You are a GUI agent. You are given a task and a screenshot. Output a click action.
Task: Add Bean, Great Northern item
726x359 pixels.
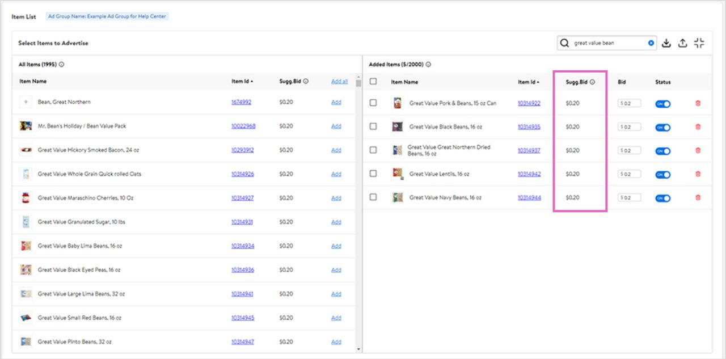(336, 102)
